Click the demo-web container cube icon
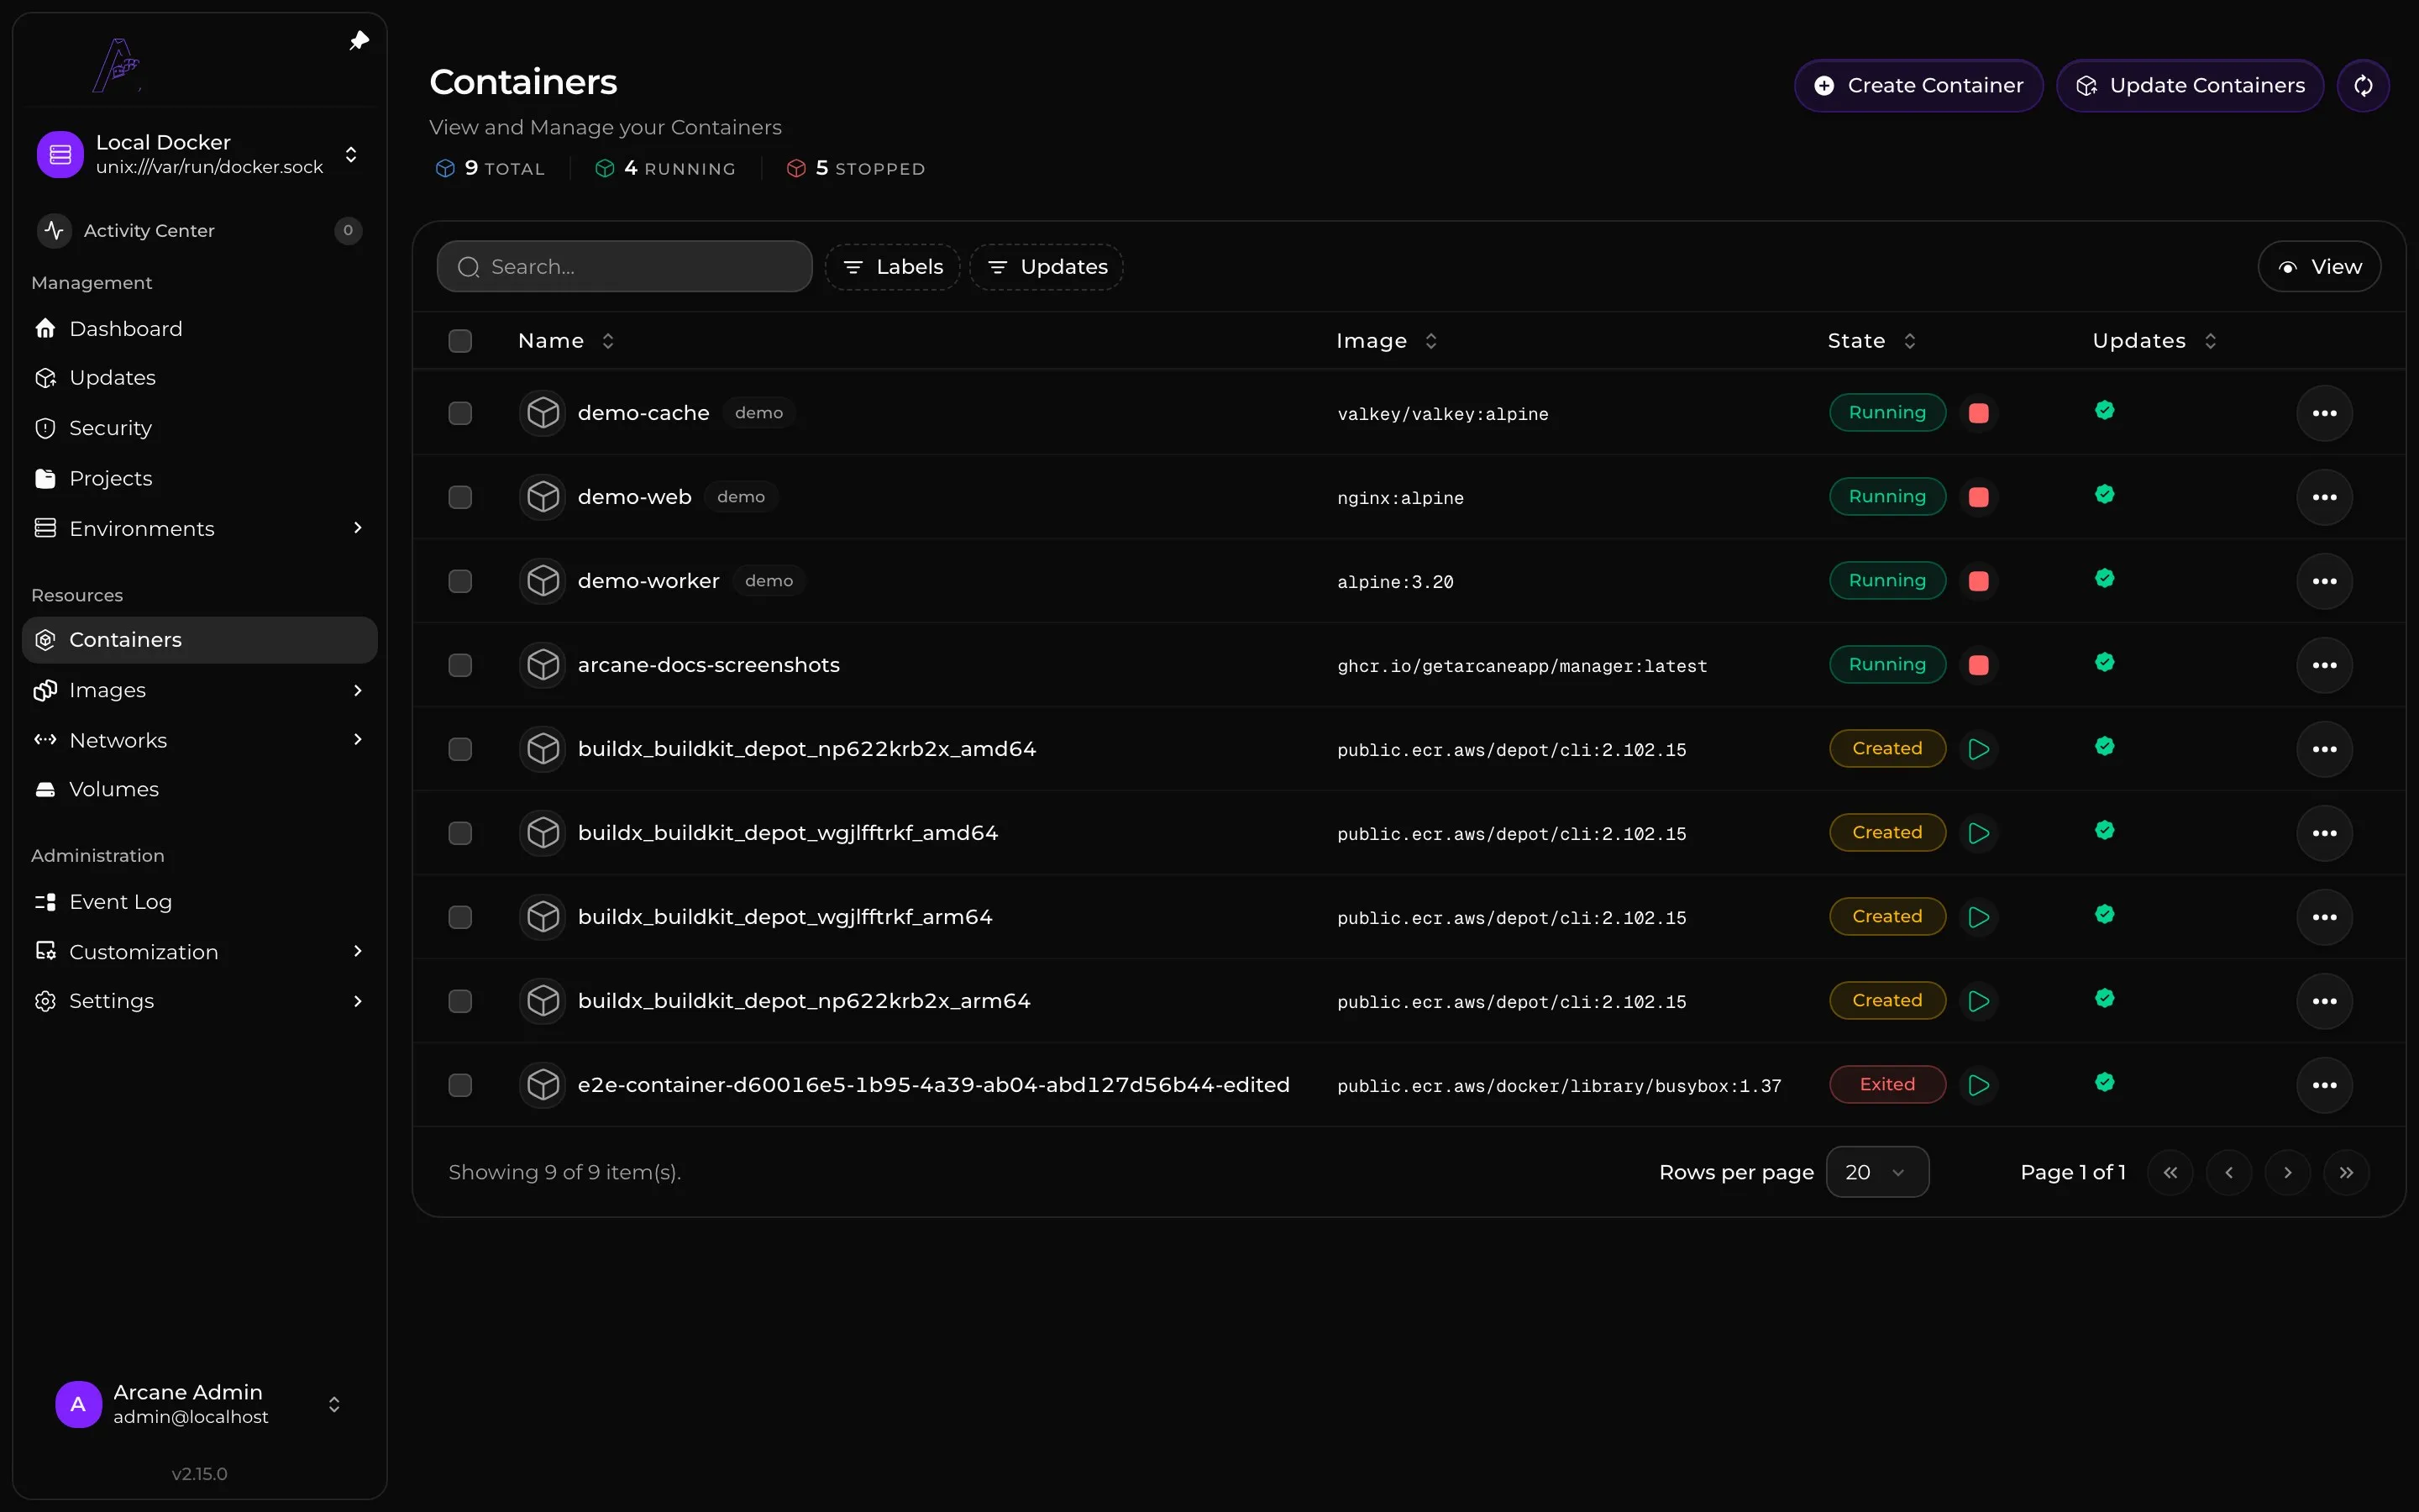The height and width of the screenshot is (1512, 2419). pos(543,497)
